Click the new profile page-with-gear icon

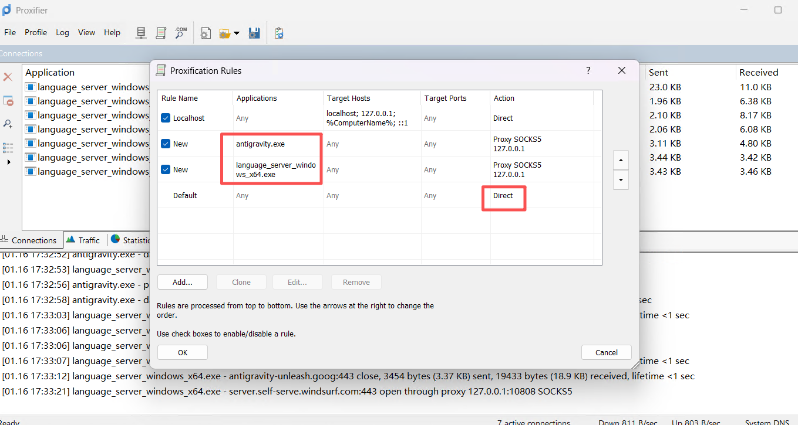tap(206, 33)
